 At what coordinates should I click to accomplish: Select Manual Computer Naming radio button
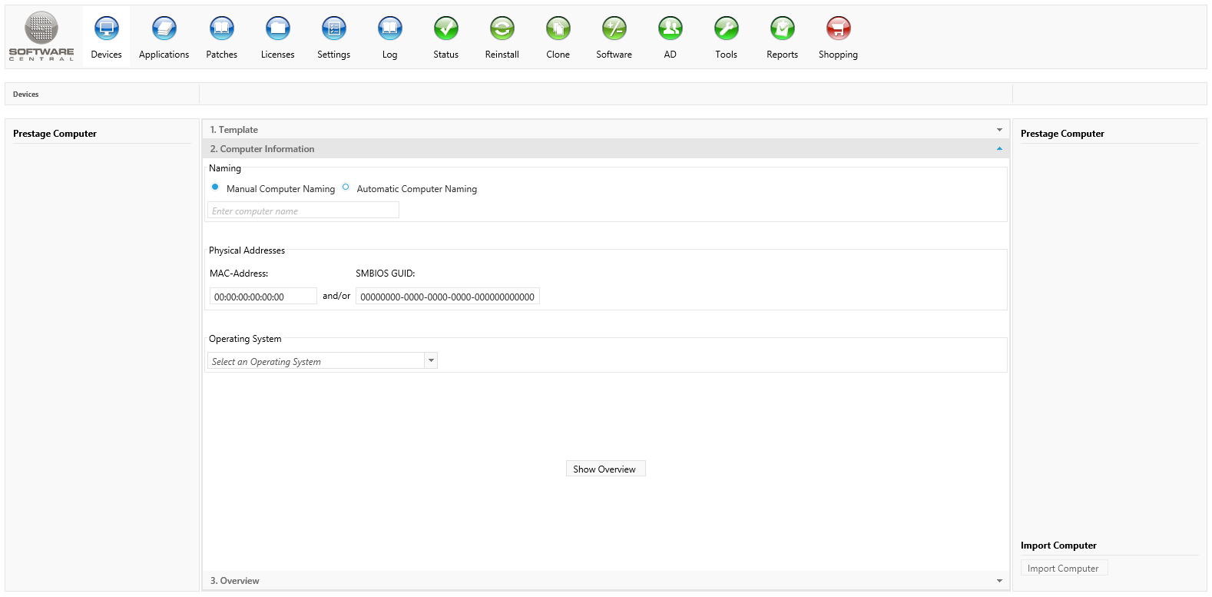(215, 187)
